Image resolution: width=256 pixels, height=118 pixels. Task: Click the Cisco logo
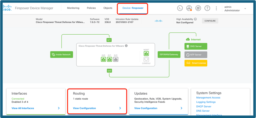(x=7, y=8)
